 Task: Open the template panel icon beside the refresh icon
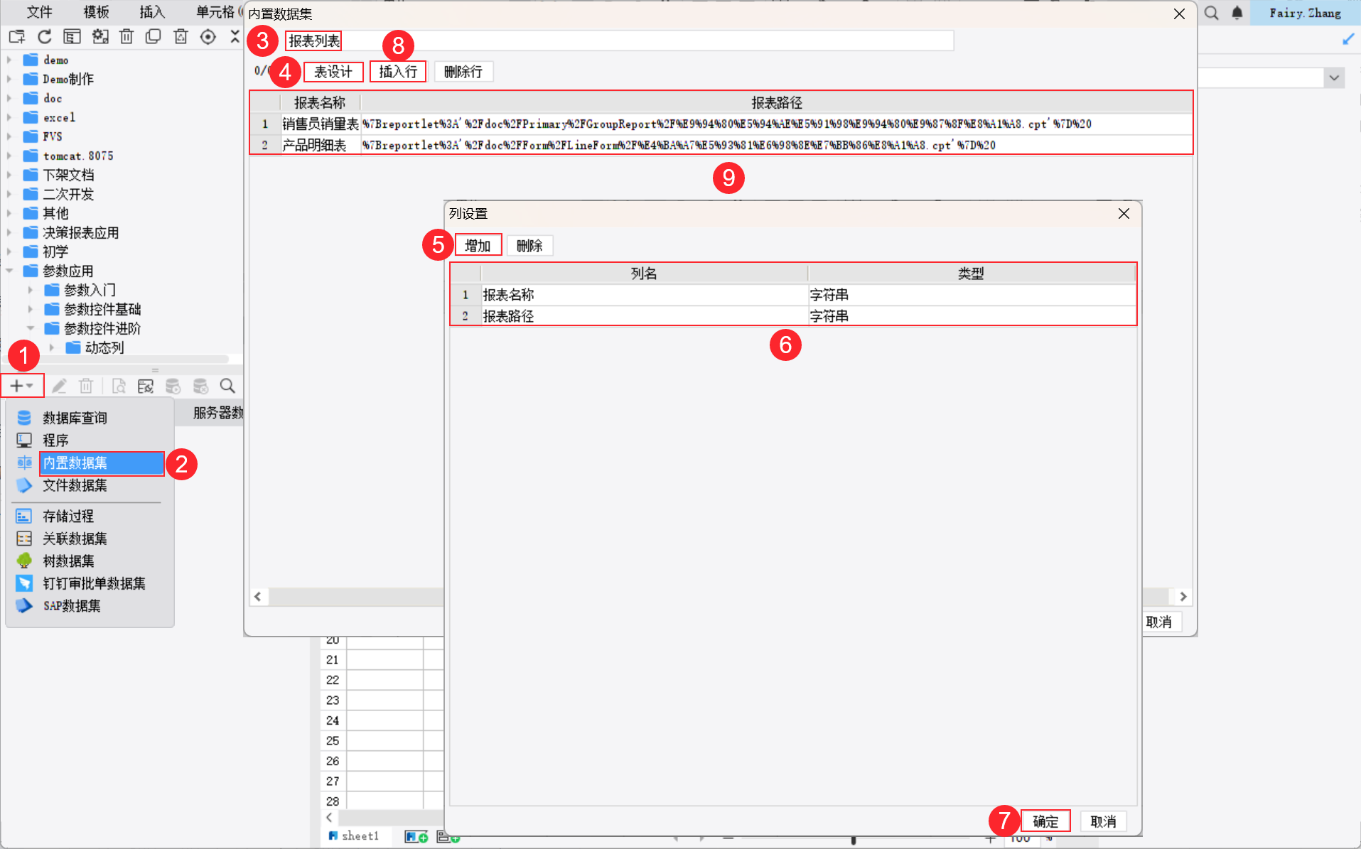click(72, 37)
